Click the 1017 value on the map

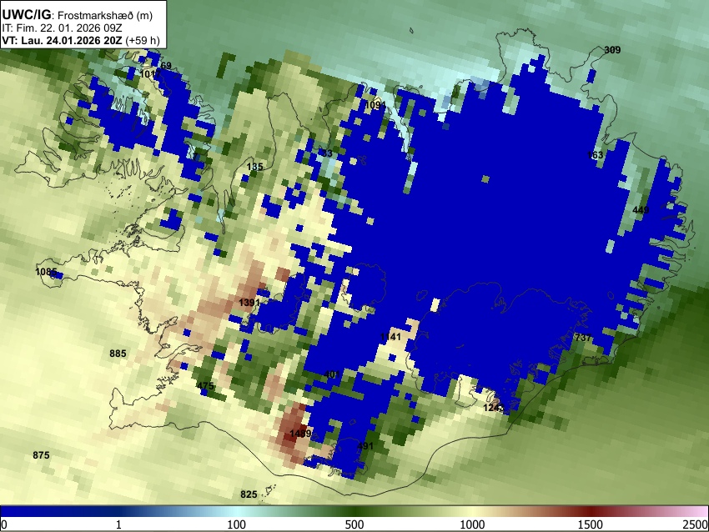click(x=151, y=73)
